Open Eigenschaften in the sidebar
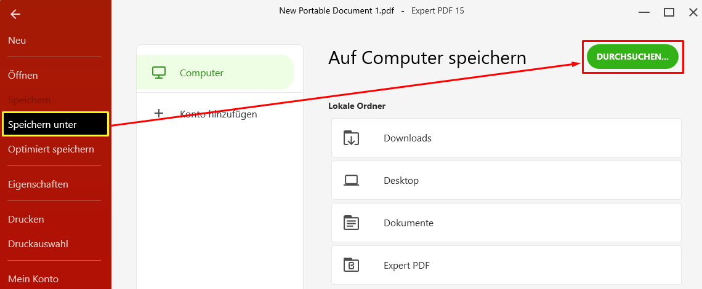The image size is (702, 289). pos(38,184)
